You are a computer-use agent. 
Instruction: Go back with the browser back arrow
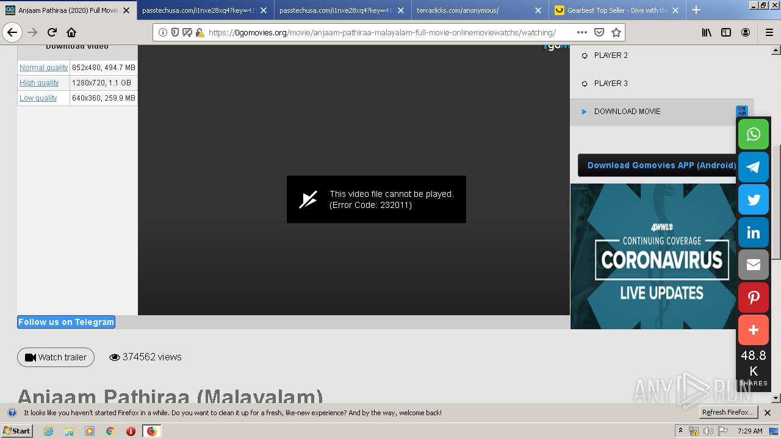click(x=12, y=32)
